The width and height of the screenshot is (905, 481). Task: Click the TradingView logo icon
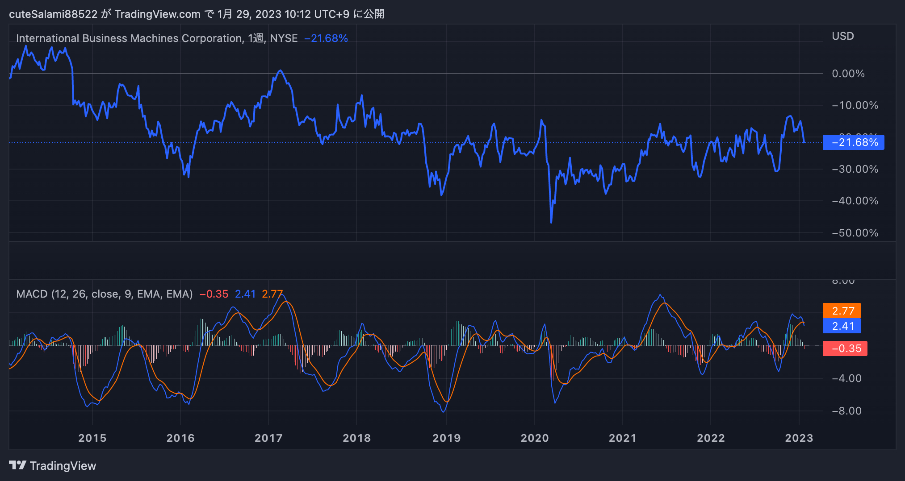17,465
